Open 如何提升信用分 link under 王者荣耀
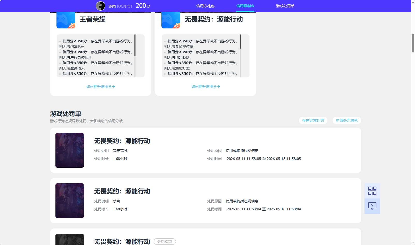Screen dimensions: 415x245 [x=101, y=87]
